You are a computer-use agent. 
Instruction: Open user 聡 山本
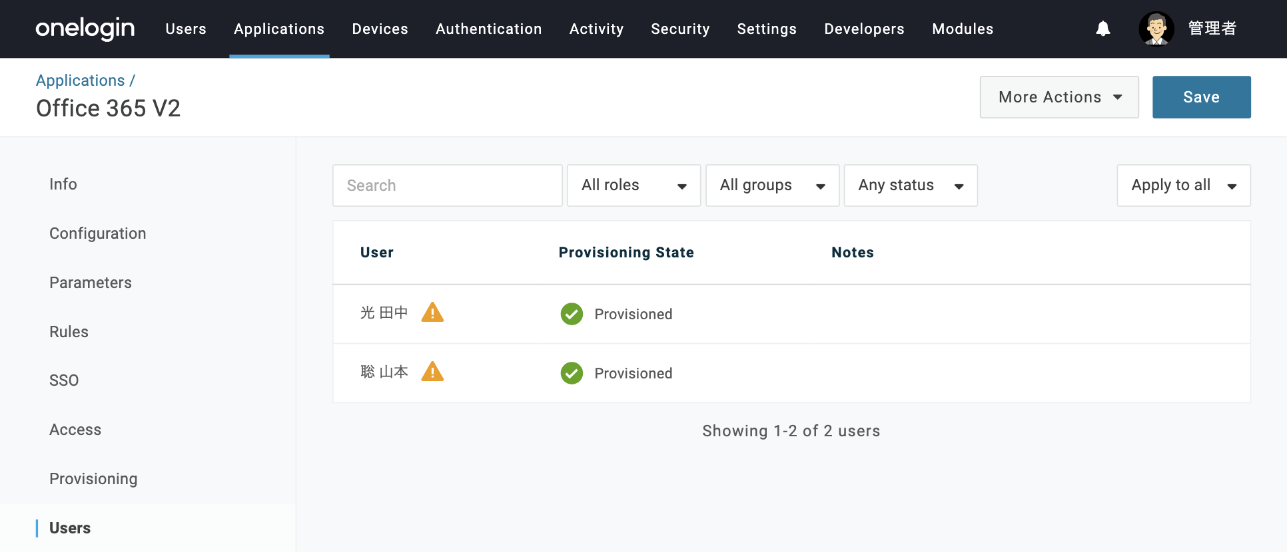pos(384,372)
